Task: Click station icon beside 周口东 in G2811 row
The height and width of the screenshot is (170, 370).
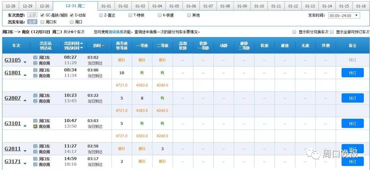Action: (x=35, y=146)
